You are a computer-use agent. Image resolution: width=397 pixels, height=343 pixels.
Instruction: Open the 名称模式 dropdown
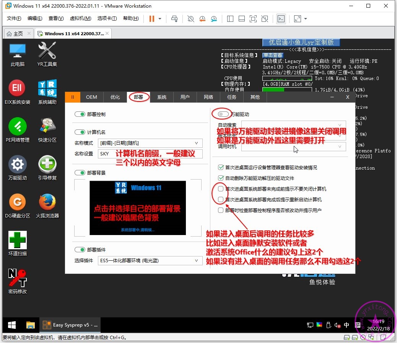pos(150,143)
